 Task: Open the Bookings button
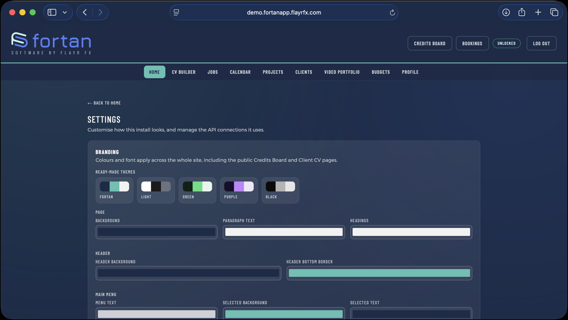point(472,43)
